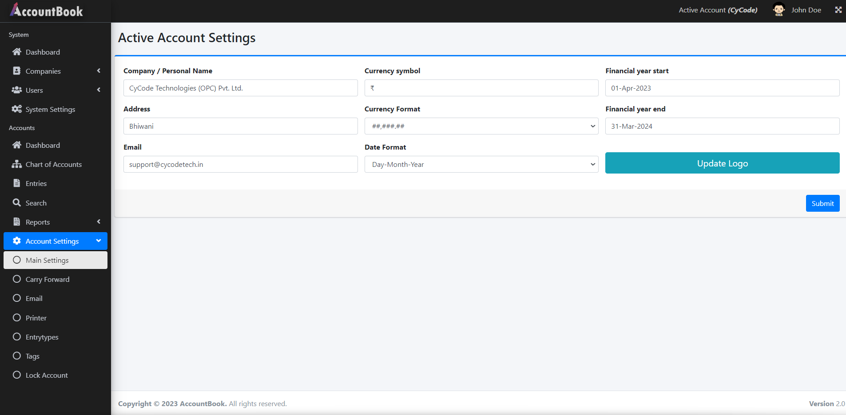The height and width of the screenshot is (415, 846).
Task: Select the Printer circle item
Action: pos(17,318)
